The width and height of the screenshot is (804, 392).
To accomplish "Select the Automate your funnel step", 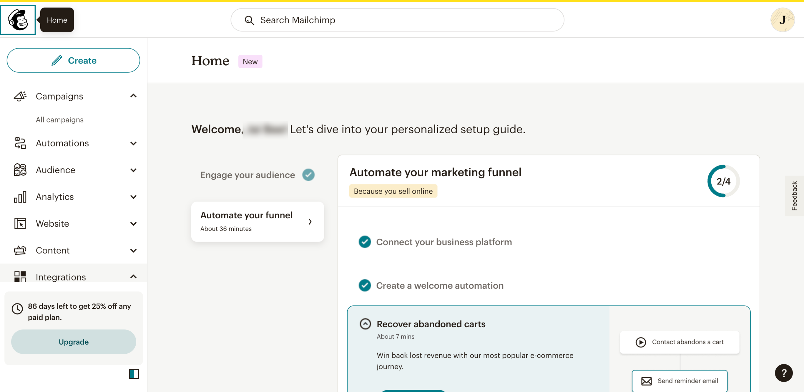I will [257, 221].
